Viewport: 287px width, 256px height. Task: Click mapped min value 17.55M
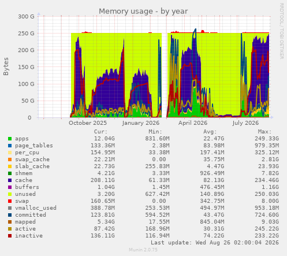click(159, 222)
